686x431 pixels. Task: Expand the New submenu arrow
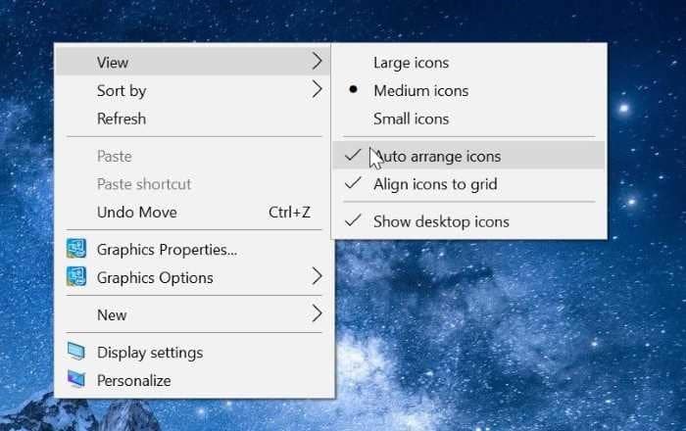316,314
